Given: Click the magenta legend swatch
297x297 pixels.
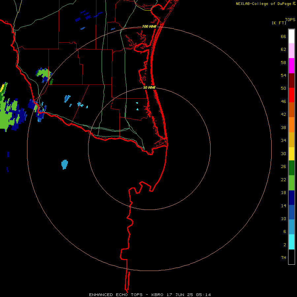Looking at the screenshot, I should point(291,66).
